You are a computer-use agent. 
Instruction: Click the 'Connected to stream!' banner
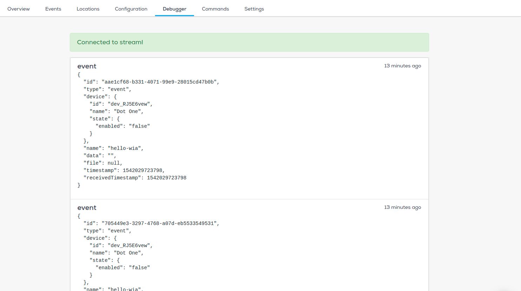pos(249,42)
